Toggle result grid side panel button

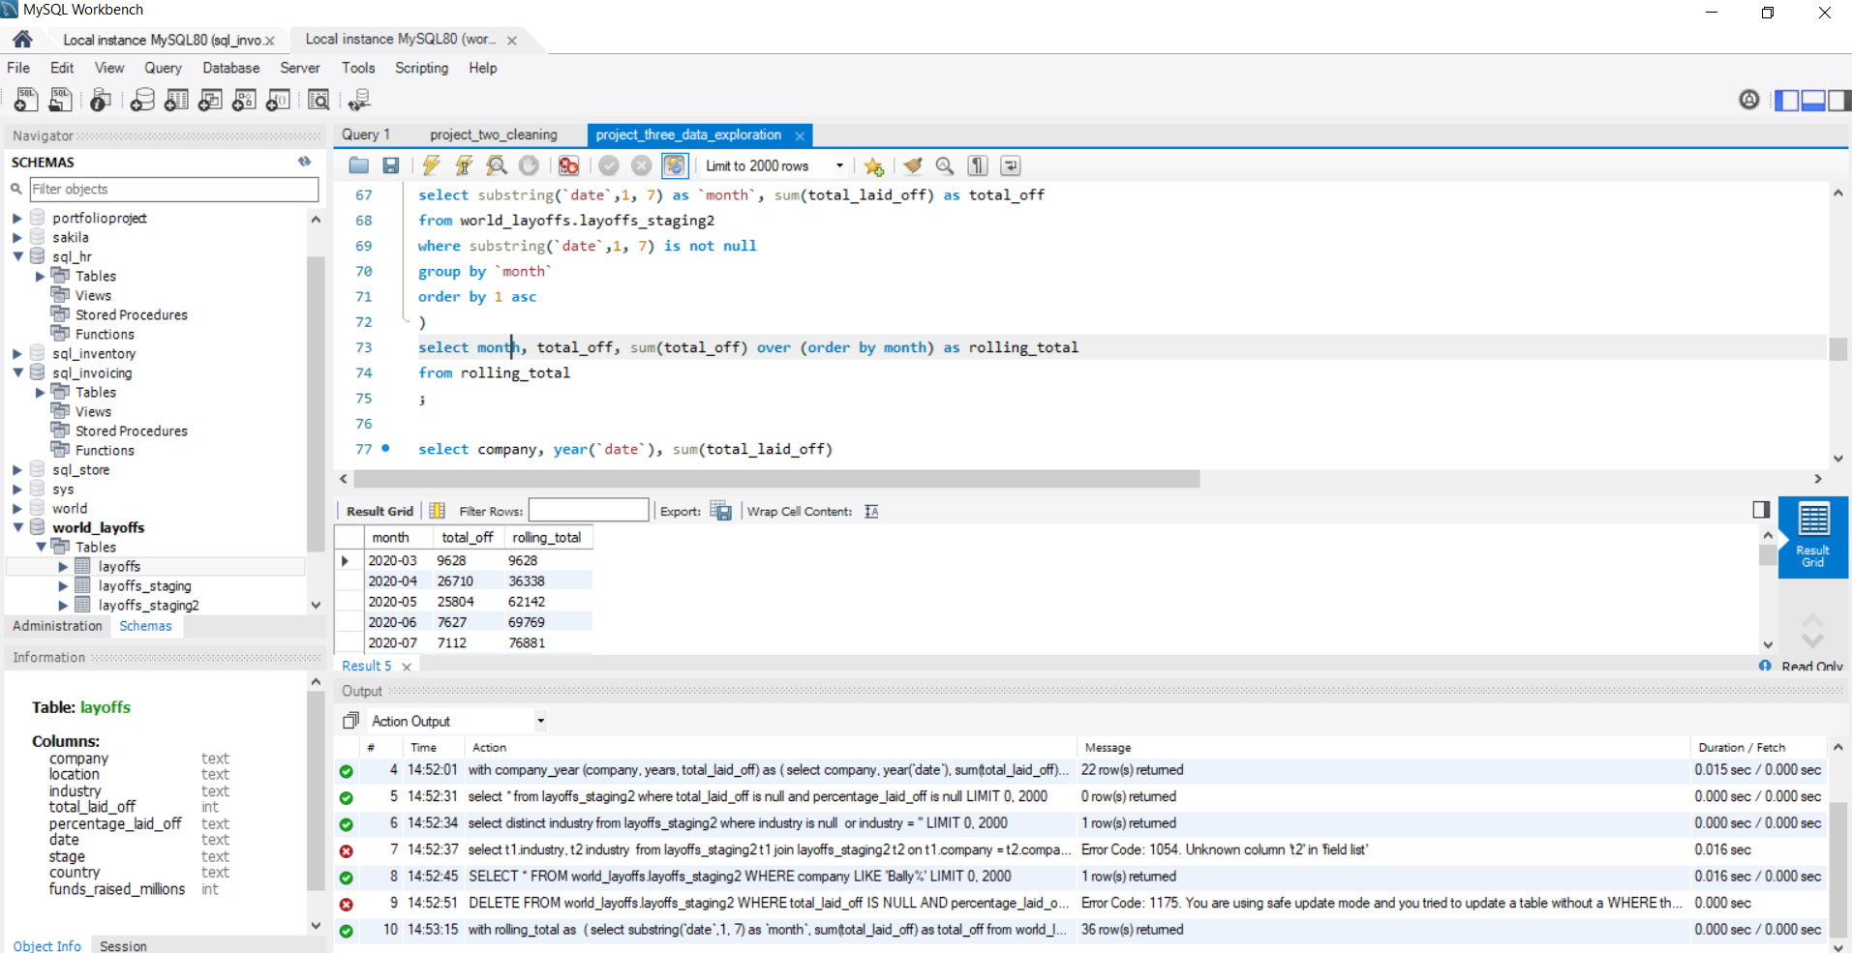[1761, 510]
